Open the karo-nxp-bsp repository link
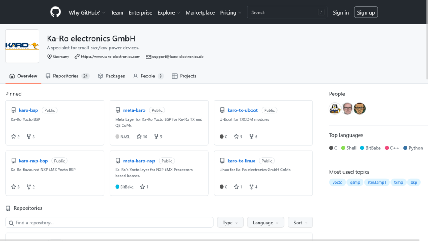Image resolution: width=428 pixels, height=241 pixels. tap(33, 161)
